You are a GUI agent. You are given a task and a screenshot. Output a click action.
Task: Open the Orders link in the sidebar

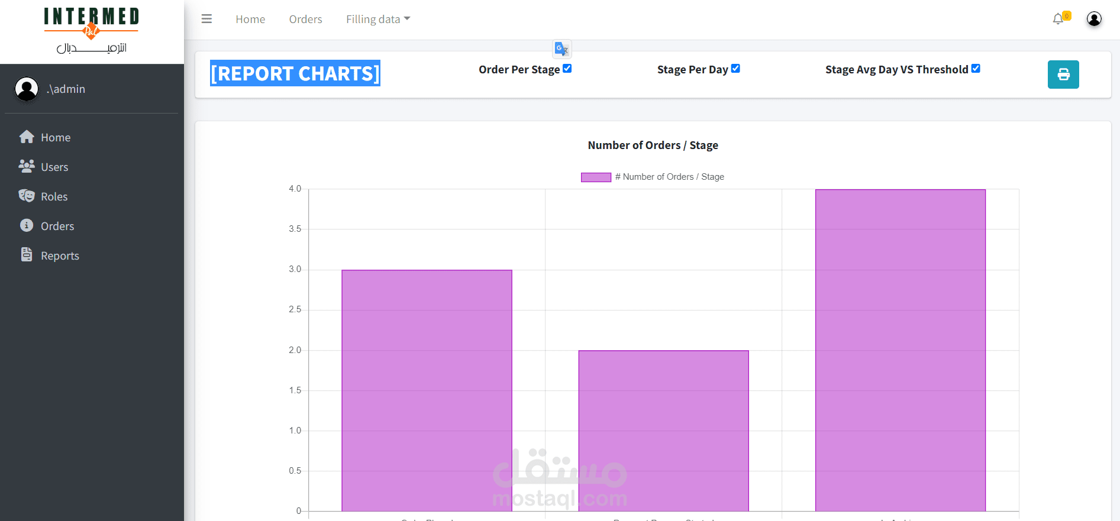coord(57,226)
